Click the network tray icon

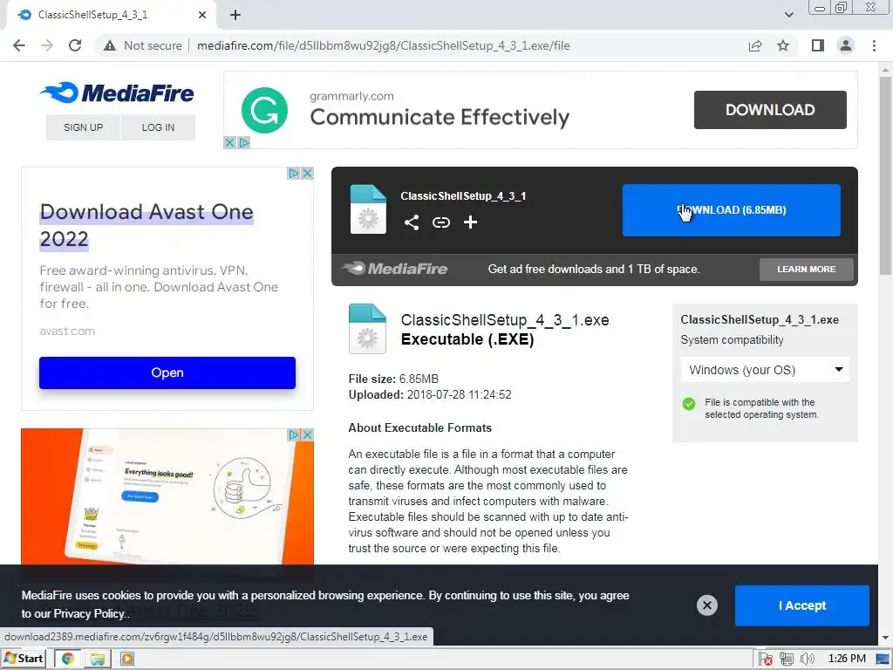[x=787, y=659]
